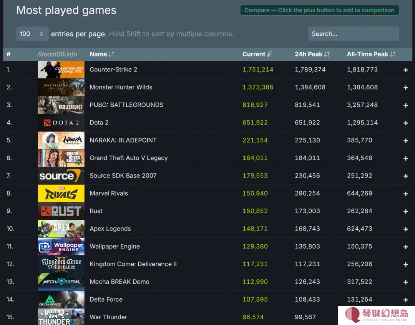
Task: Click the Compare comparison button
Action: pyautogui.click(x=319, y=10)
